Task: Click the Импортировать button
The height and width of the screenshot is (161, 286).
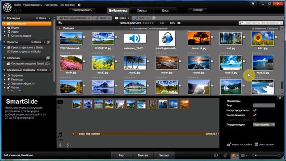Action: coord(82,10)
